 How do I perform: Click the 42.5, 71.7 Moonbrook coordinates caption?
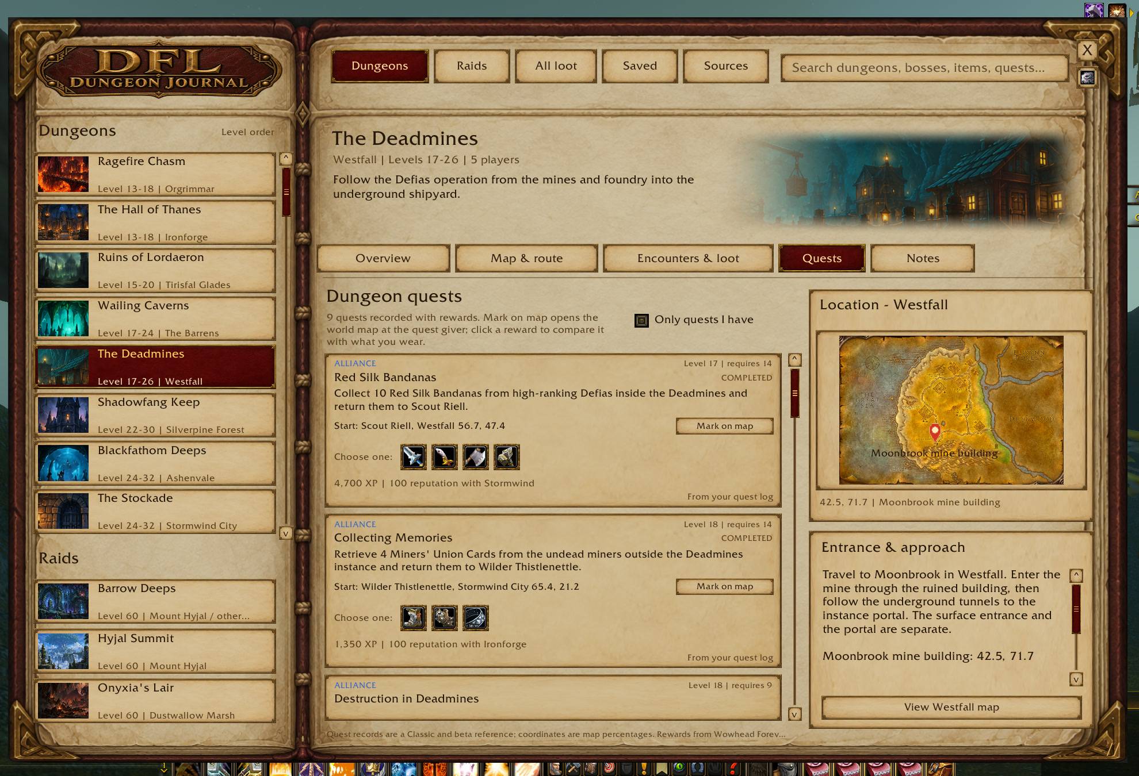point(909,502)
